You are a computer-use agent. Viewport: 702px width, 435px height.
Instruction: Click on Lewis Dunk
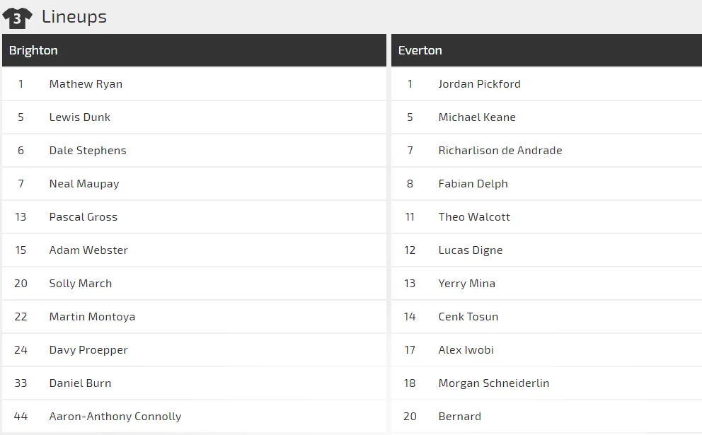coord(79,117)
